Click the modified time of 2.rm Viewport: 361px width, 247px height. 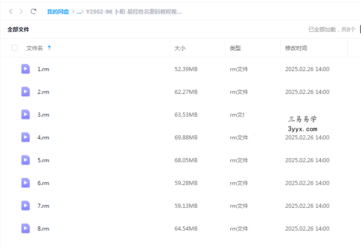click(307, 92)
